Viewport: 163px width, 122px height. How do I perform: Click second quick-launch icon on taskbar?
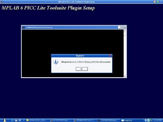coord(16,120)
